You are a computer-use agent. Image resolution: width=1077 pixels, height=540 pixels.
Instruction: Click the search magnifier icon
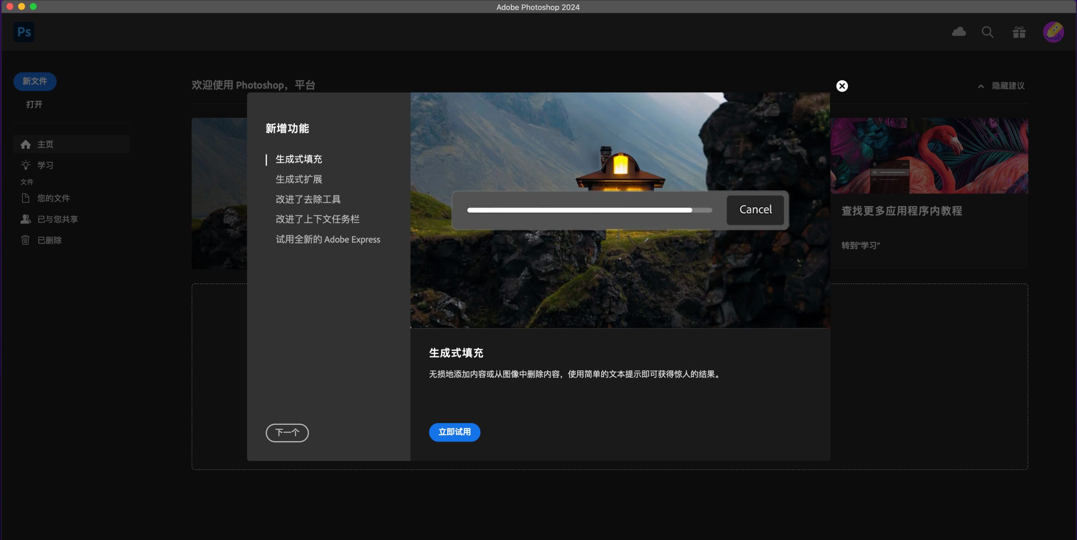(987, 32)
